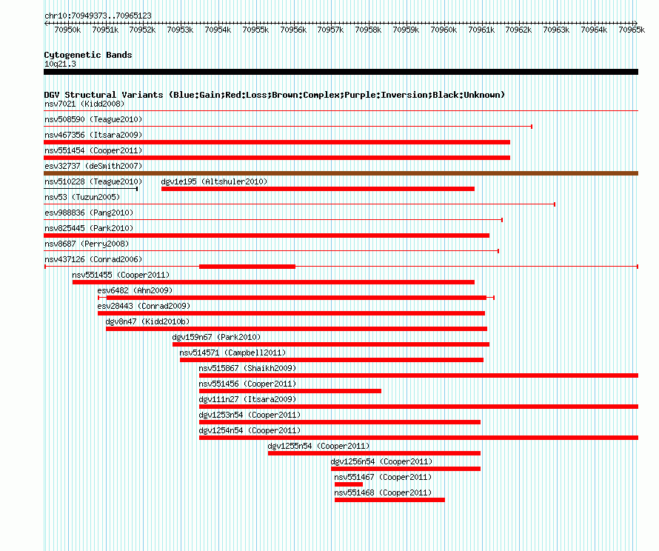Viewport: 659px width, 551px height.
Task: Open nsv551455 (Cooper2011) label
Action: pyautogui.click(x=121, y=275)
